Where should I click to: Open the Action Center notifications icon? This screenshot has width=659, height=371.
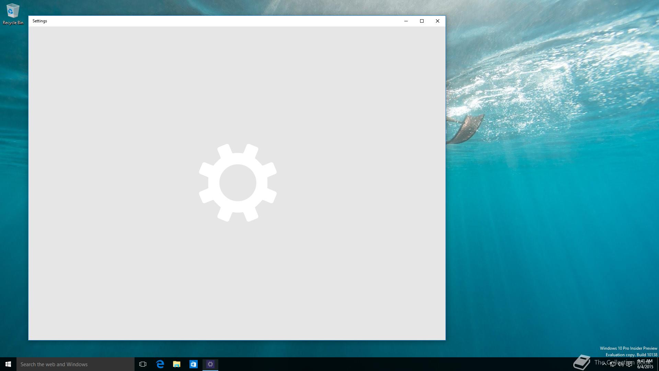click(x=629, y=364)
